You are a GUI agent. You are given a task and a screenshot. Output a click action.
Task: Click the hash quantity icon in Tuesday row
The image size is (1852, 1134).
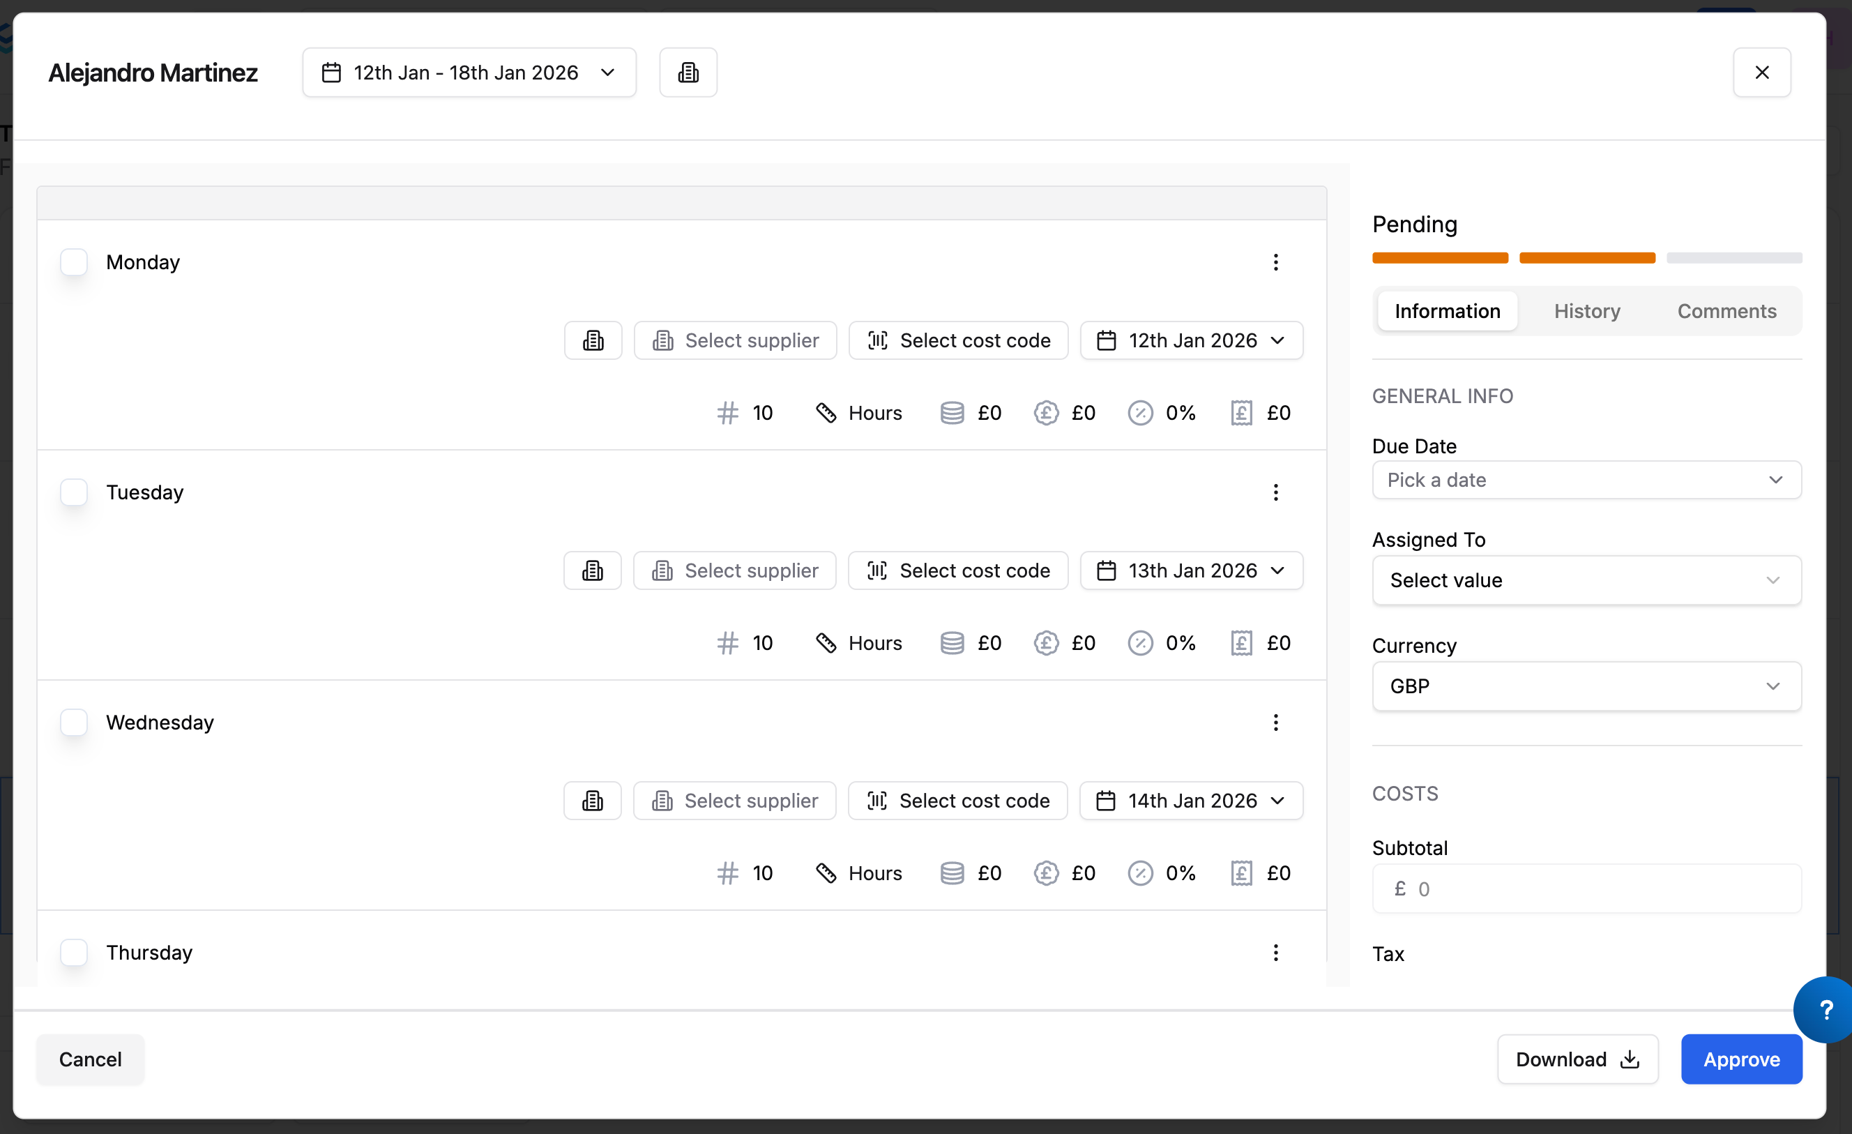click(727, 643)
